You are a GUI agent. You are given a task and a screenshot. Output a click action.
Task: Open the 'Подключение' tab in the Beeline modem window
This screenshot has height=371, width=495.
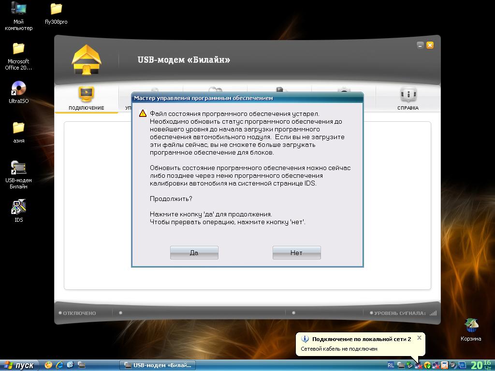tap(86, 99)
